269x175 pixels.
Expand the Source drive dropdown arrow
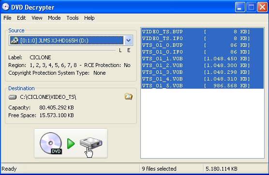[128, 40]
